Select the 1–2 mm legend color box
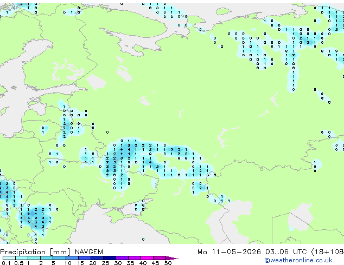 pos(34,258)
